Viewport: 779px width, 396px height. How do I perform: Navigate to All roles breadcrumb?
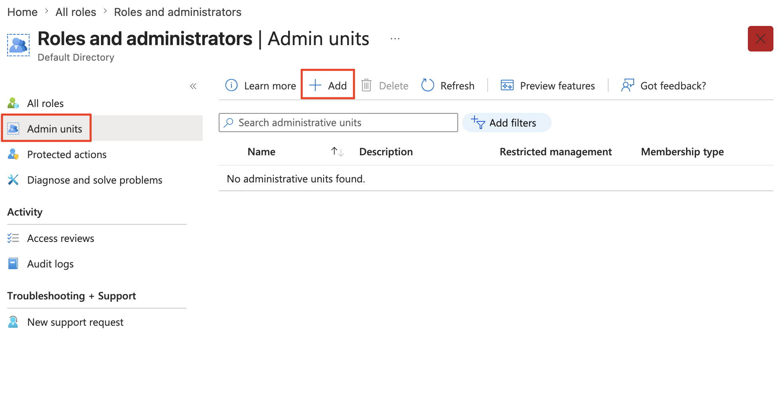76,12
